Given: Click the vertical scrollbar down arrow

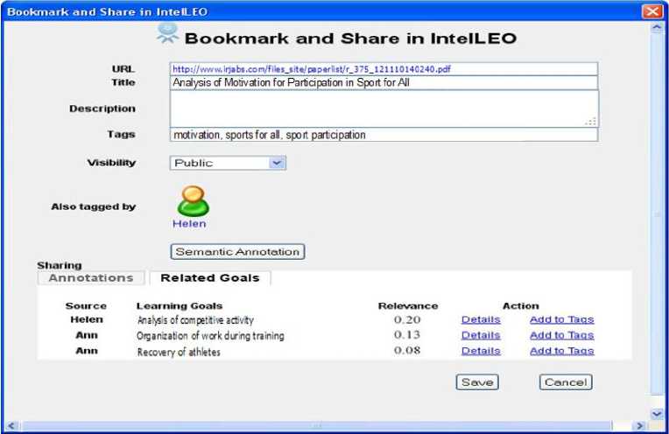Looking at the screenshot, I should click(x=657, y=413).
